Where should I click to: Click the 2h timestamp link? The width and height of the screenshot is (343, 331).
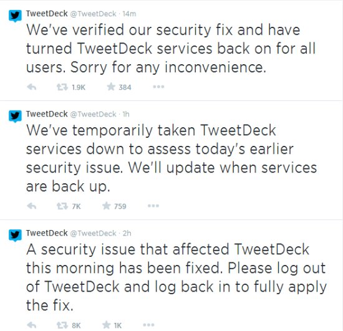(127, 233)
